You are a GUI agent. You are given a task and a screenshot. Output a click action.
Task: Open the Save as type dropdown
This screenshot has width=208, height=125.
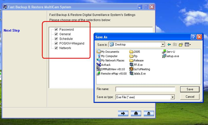coord(173,97)
